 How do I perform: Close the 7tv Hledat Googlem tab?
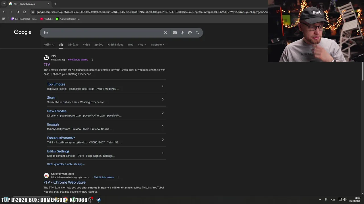click(x=48, y=4)
